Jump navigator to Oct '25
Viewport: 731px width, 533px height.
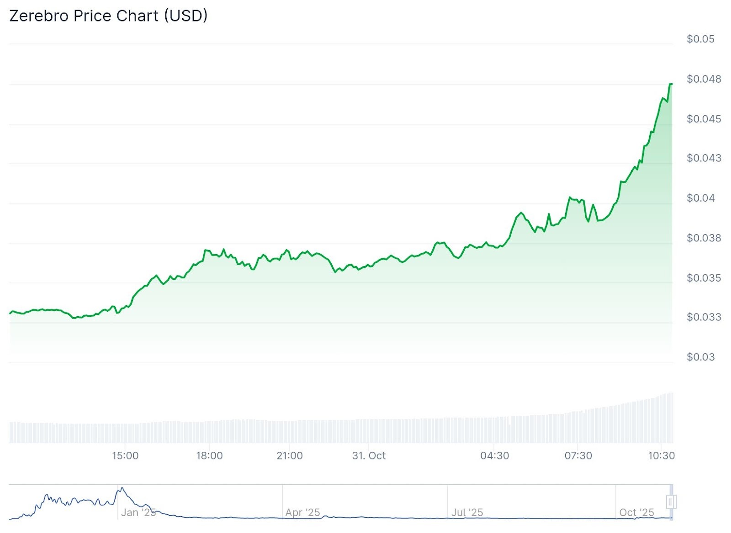636,512
